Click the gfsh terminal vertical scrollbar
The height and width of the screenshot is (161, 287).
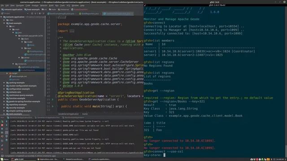tap(286, 151)
